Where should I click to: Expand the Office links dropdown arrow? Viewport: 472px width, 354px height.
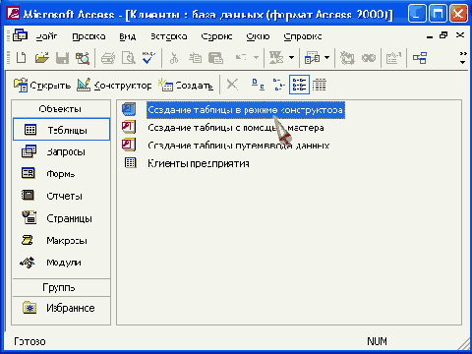[x=291, y=58]
